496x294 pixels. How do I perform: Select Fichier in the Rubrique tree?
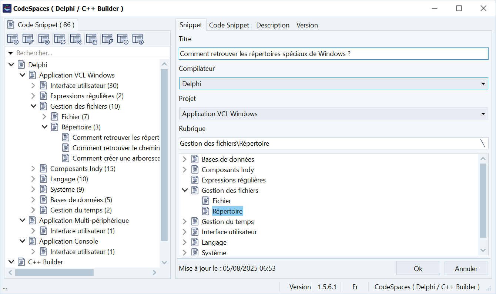[221, 201]
